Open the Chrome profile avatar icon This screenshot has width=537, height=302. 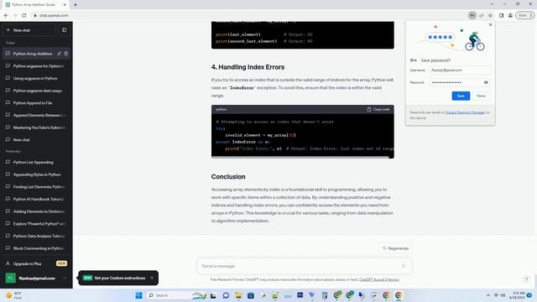point(510,15)
